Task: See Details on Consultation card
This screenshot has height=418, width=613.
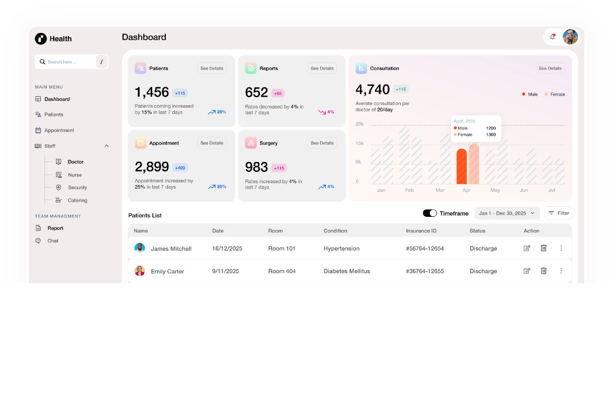Action: tap(550, 68)
